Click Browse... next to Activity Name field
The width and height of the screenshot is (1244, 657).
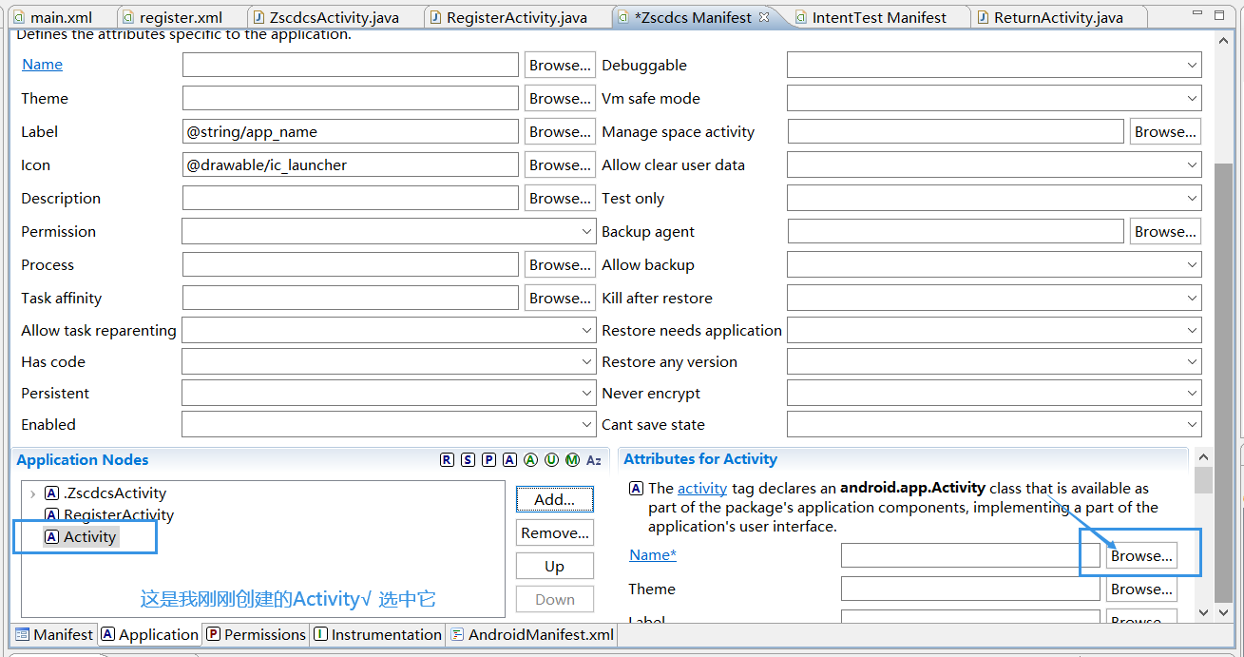pos(1141,556)
